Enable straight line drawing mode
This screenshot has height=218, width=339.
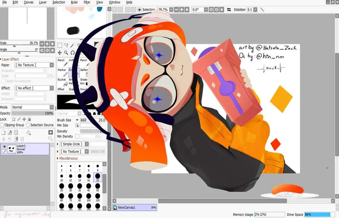(x=262, y=10)
